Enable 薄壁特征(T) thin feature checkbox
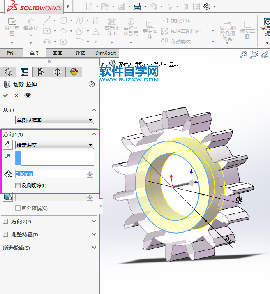Image resolution: width=270 pixels, height=294 pixels. coord(5,234)
